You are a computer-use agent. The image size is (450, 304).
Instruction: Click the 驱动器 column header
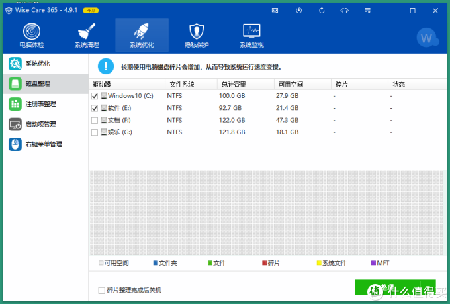point(127,85)
